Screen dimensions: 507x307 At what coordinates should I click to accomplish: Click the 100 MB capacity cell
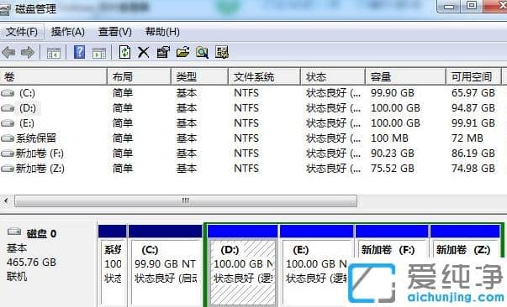tap(389, 138)
